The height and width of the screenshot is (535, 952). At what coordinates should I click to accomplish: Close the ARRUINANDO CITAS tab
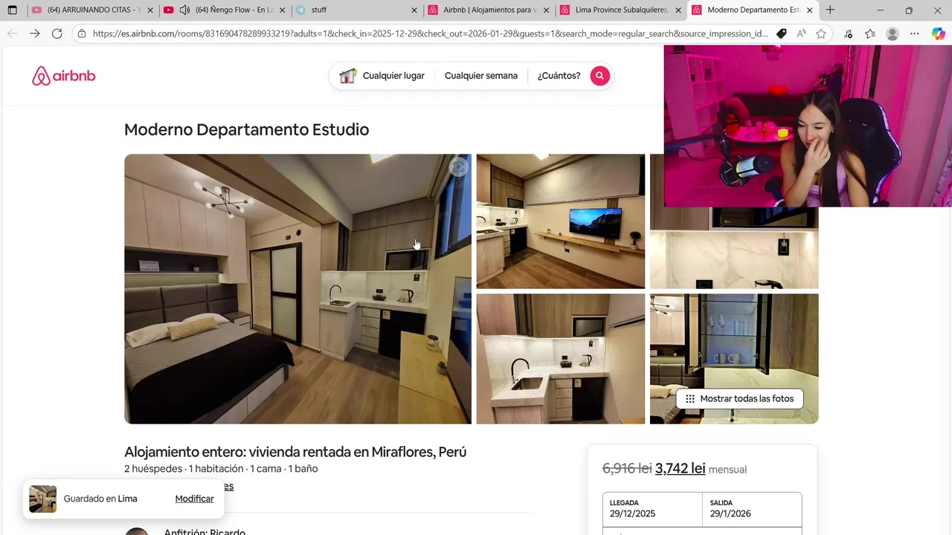(x=150, y=10)
